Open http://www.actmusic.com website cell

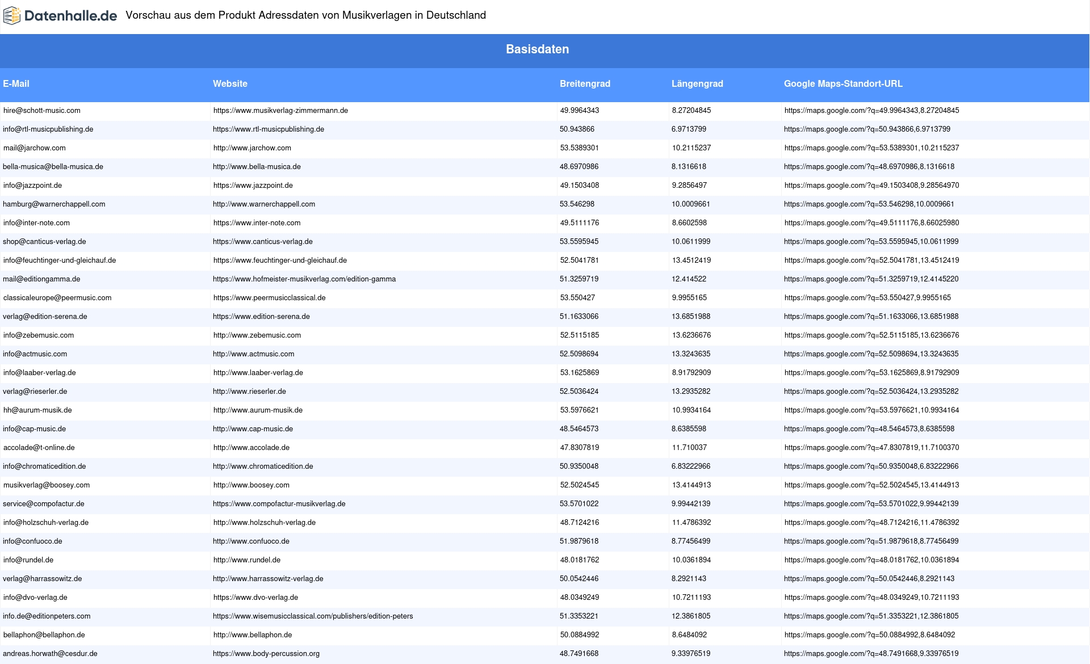click(254, 354)
